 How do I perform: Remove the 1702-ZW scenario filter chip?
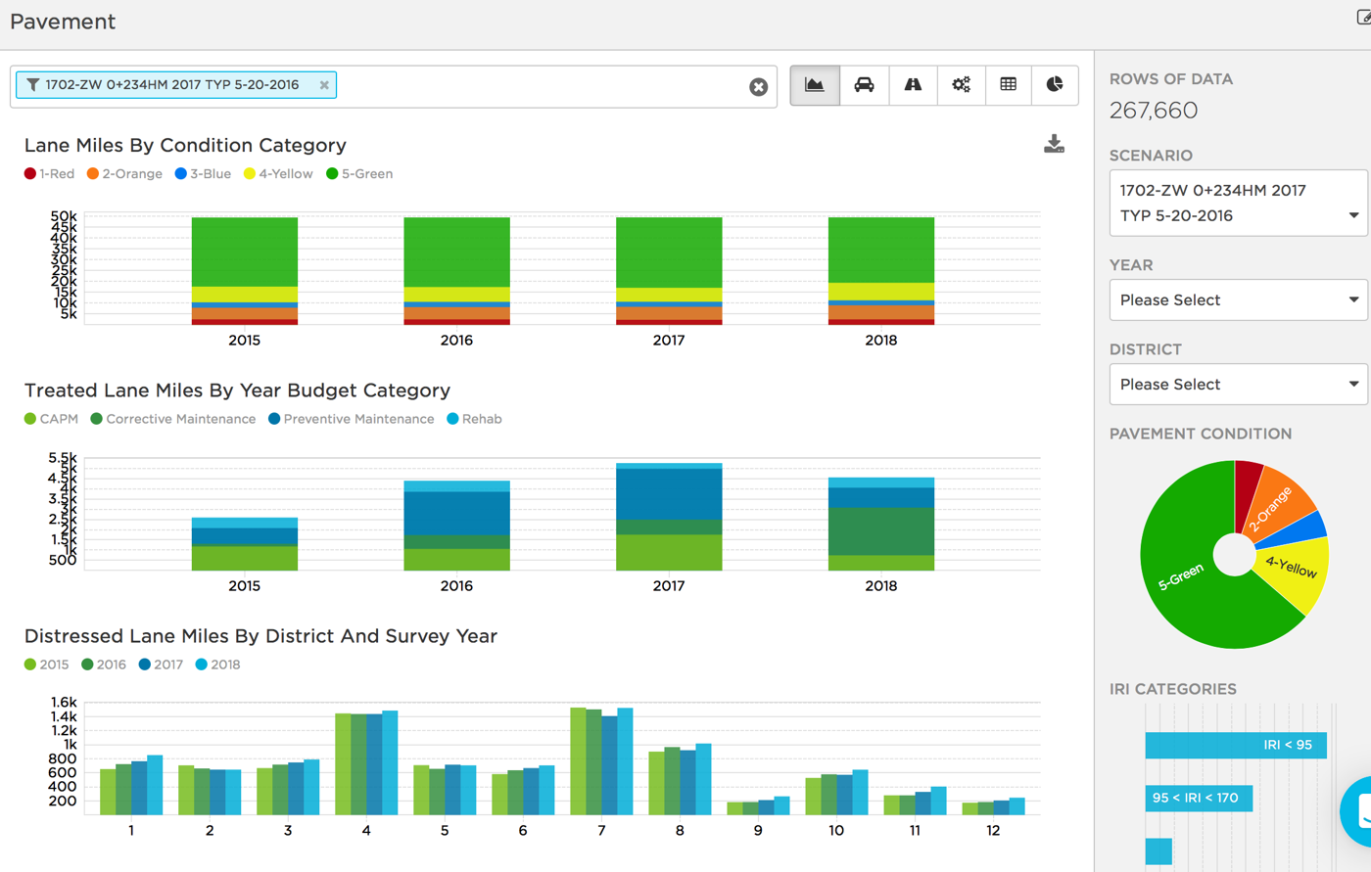pyautogui.click(x=324, y=85)
